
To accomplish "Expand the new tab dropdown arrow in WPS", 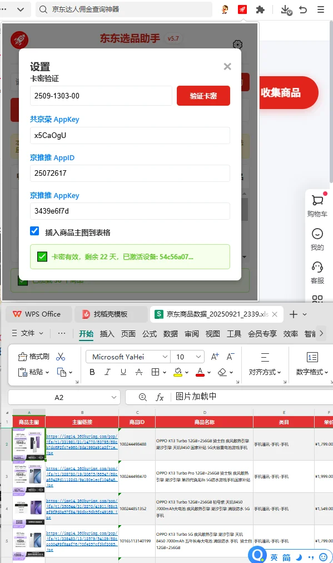I will [x=305, y=314].
